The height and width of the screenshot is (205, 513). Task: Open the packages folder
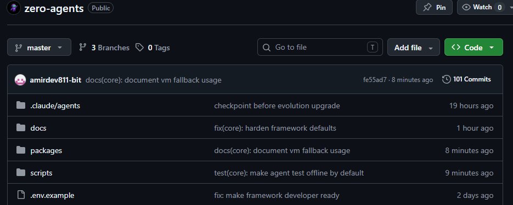pos(46,150)
